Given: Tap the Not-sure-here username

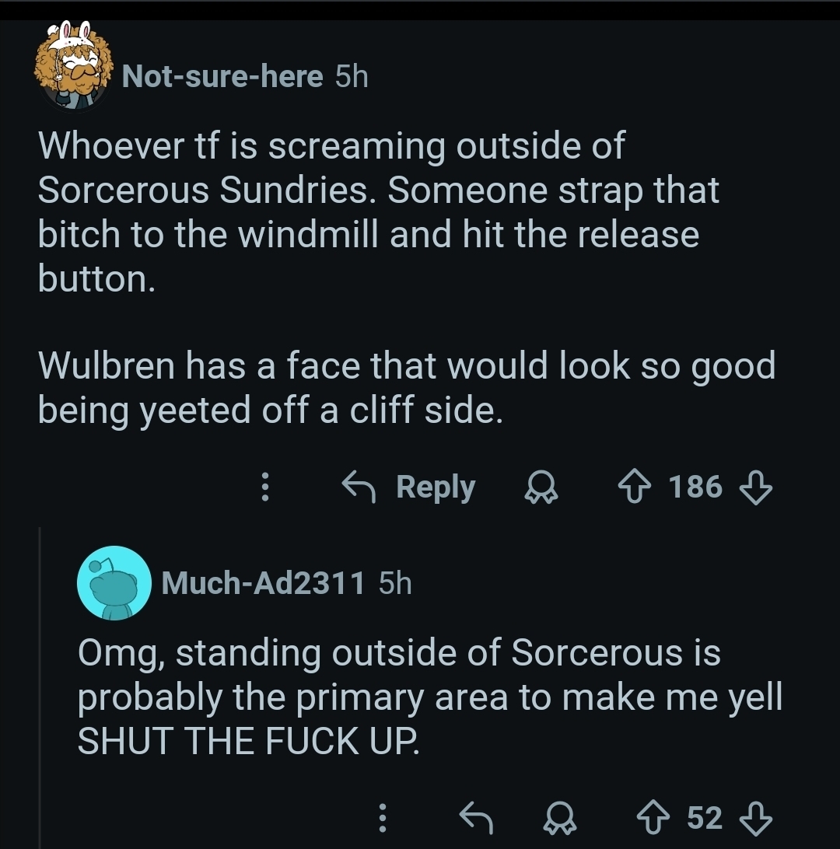Looking at the screenshot, I should (222, 76).
